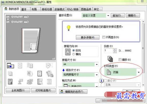Click the blue down arrow beside 纸张尺寸
This screenshot has height=104, width=147.
coord(63,70)
